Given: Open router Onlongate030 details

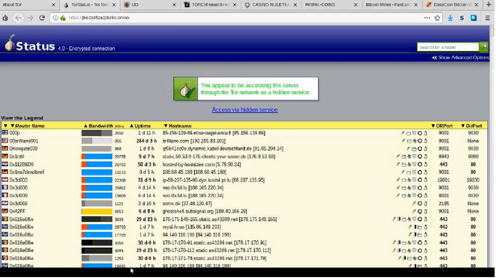Looking at the screenshot, I should 24,148.
